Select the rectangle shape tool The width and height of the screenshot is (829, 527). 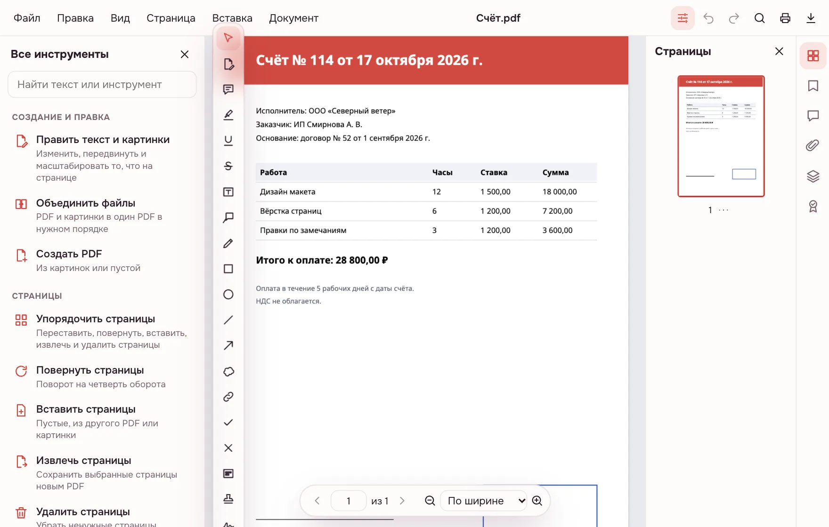(x=228, y=269)
